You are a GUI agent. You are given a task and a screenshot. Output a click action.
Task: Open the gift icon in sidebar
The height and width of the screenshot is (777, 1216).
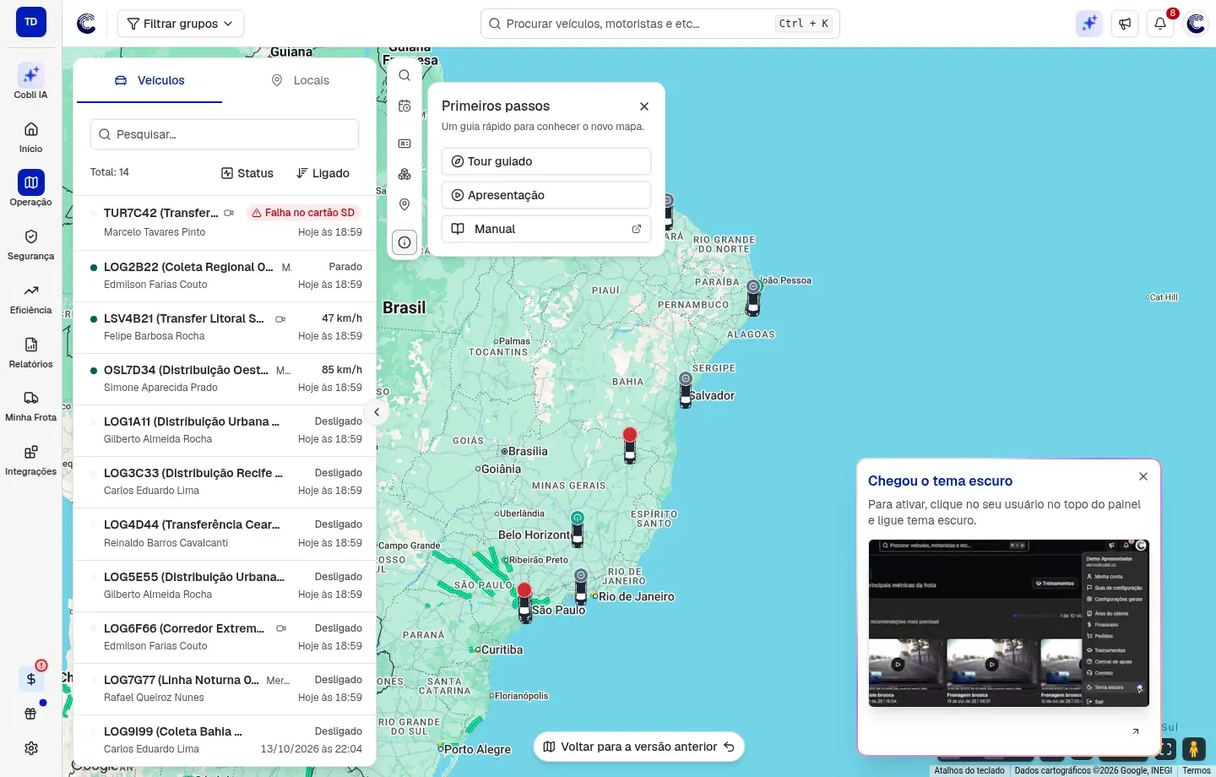point(31,714)
